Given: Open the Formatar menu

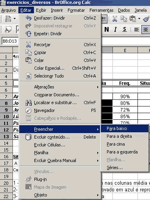Looking at the screenshot, I should 76,10.
